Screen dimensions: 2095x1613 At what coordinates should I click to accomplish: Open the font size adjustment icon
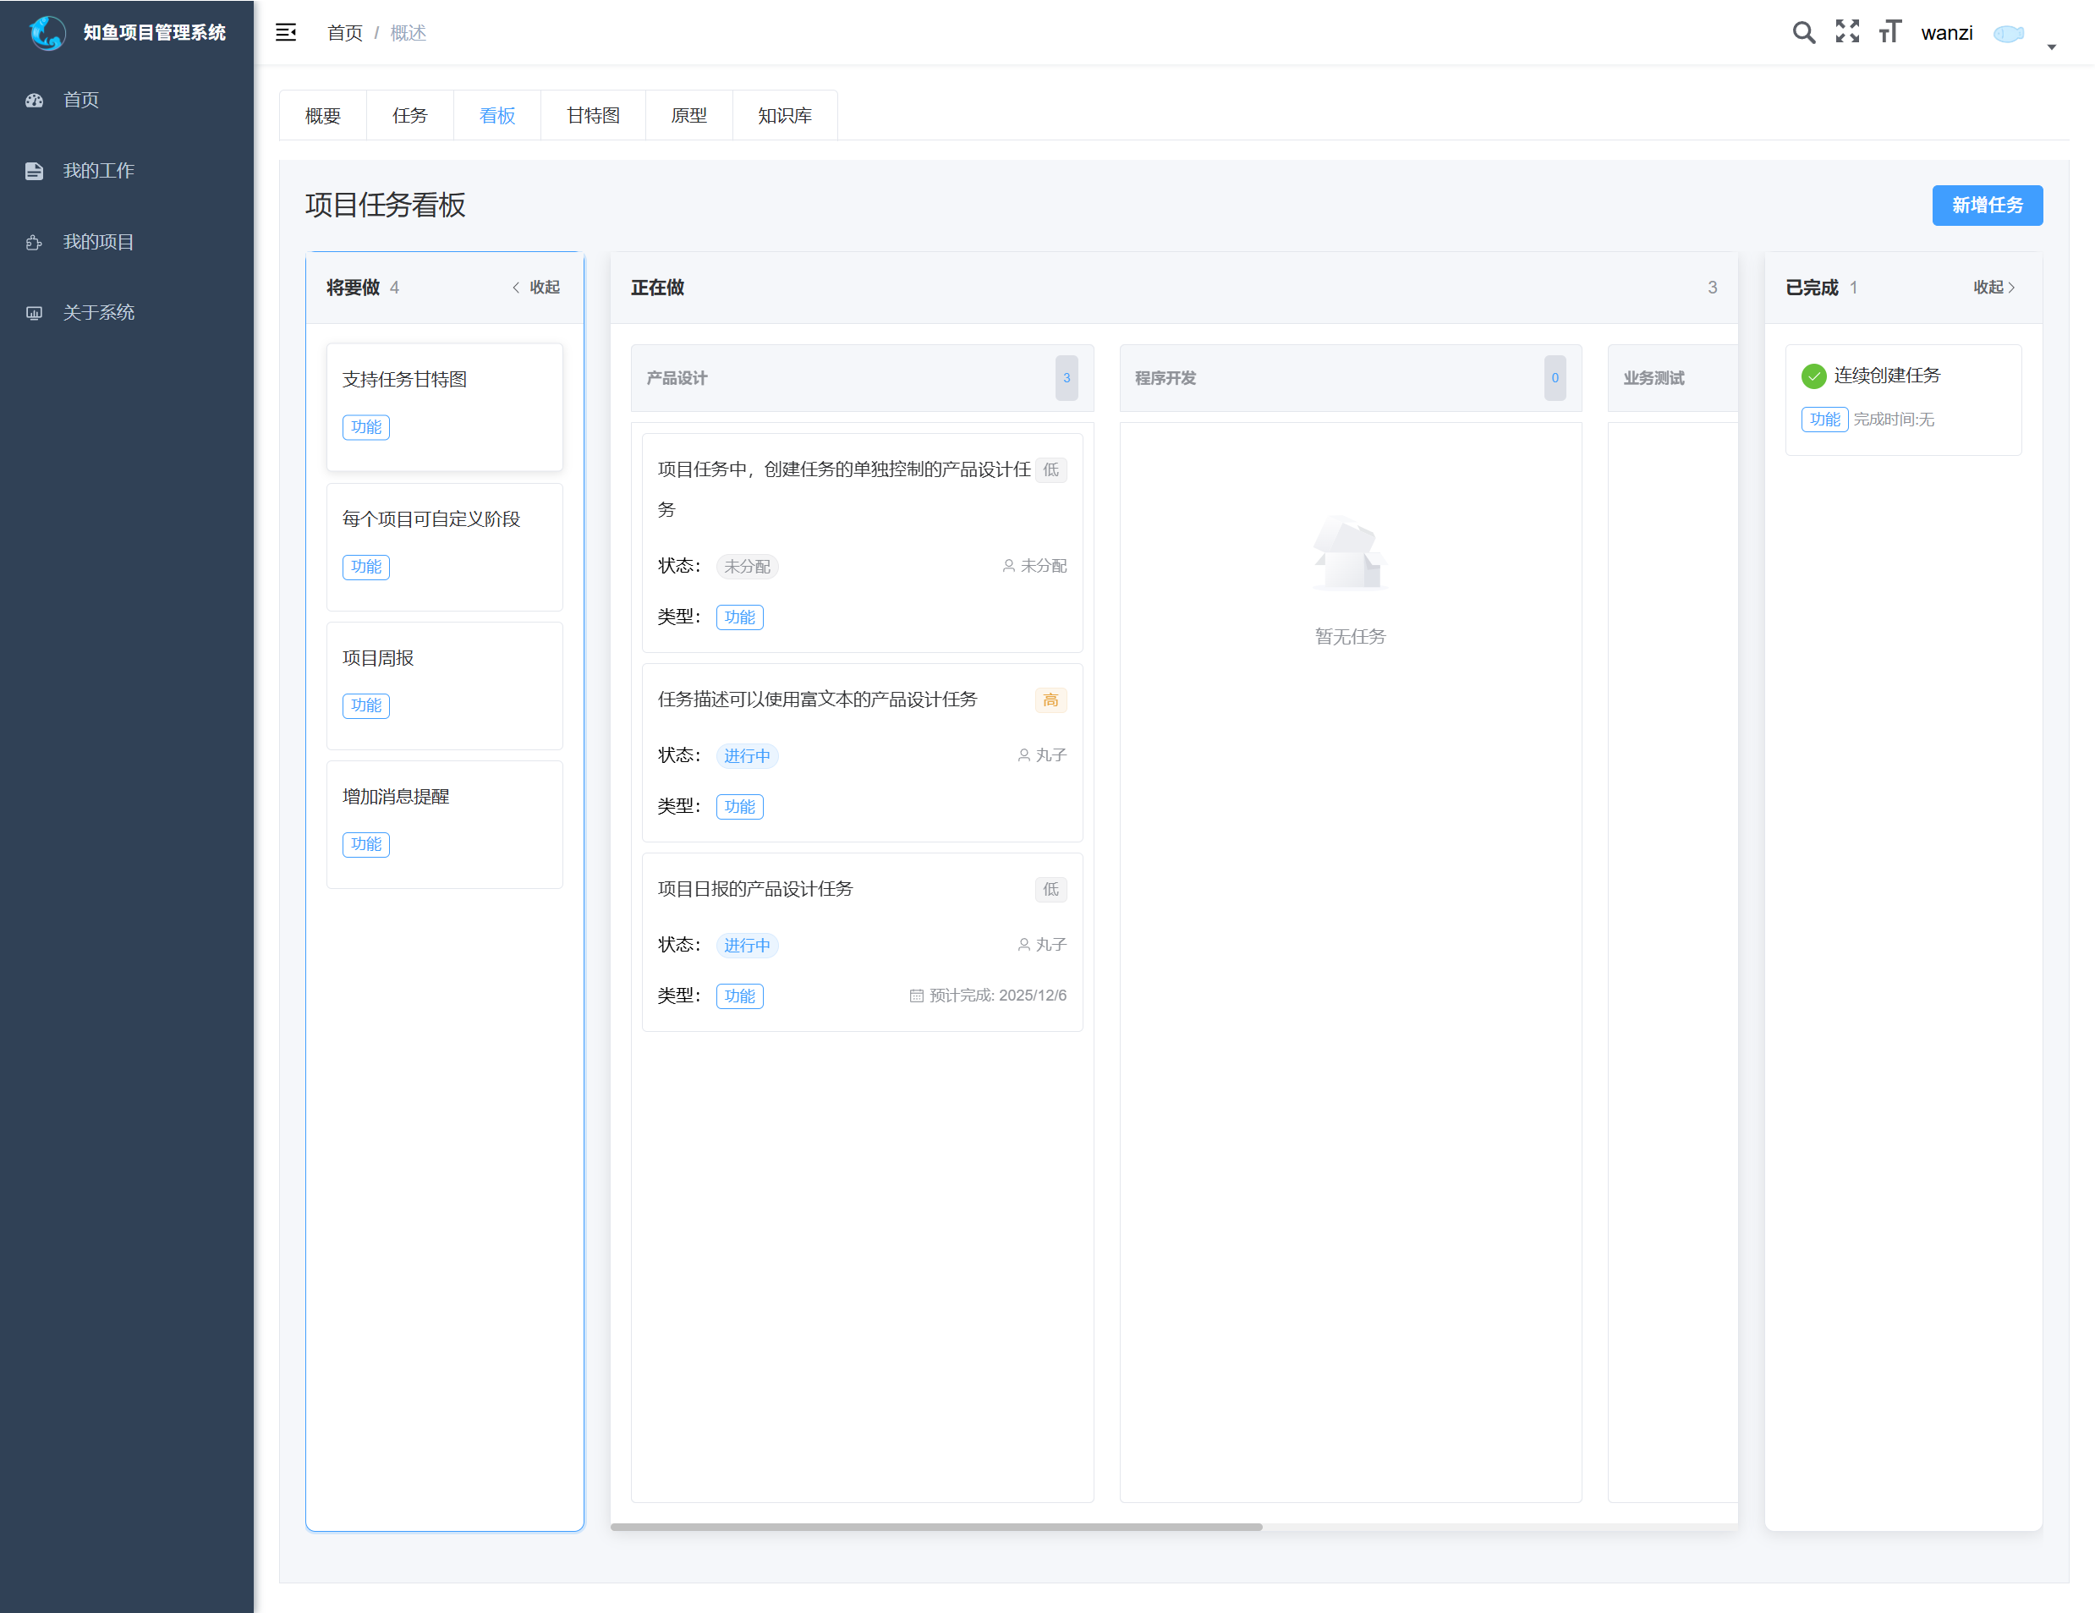tap(1889, 31)
